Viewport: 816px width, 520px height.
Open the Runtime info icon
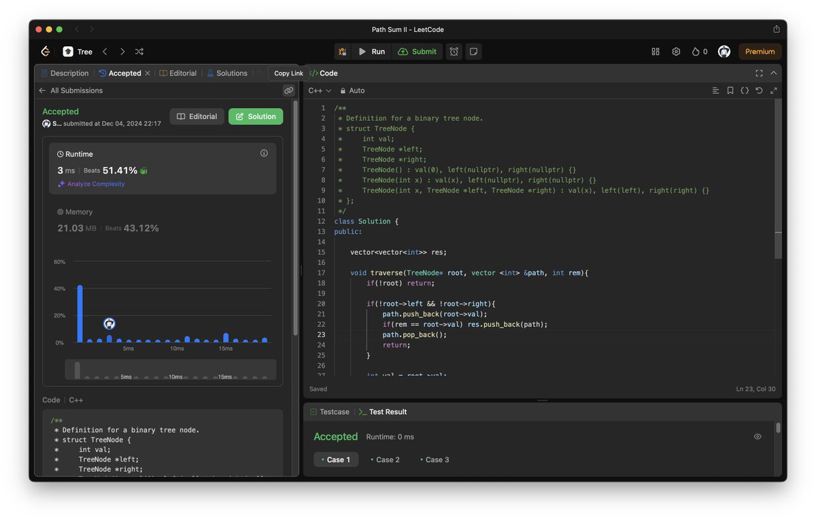pyautogui.click(x=264, y=154)
